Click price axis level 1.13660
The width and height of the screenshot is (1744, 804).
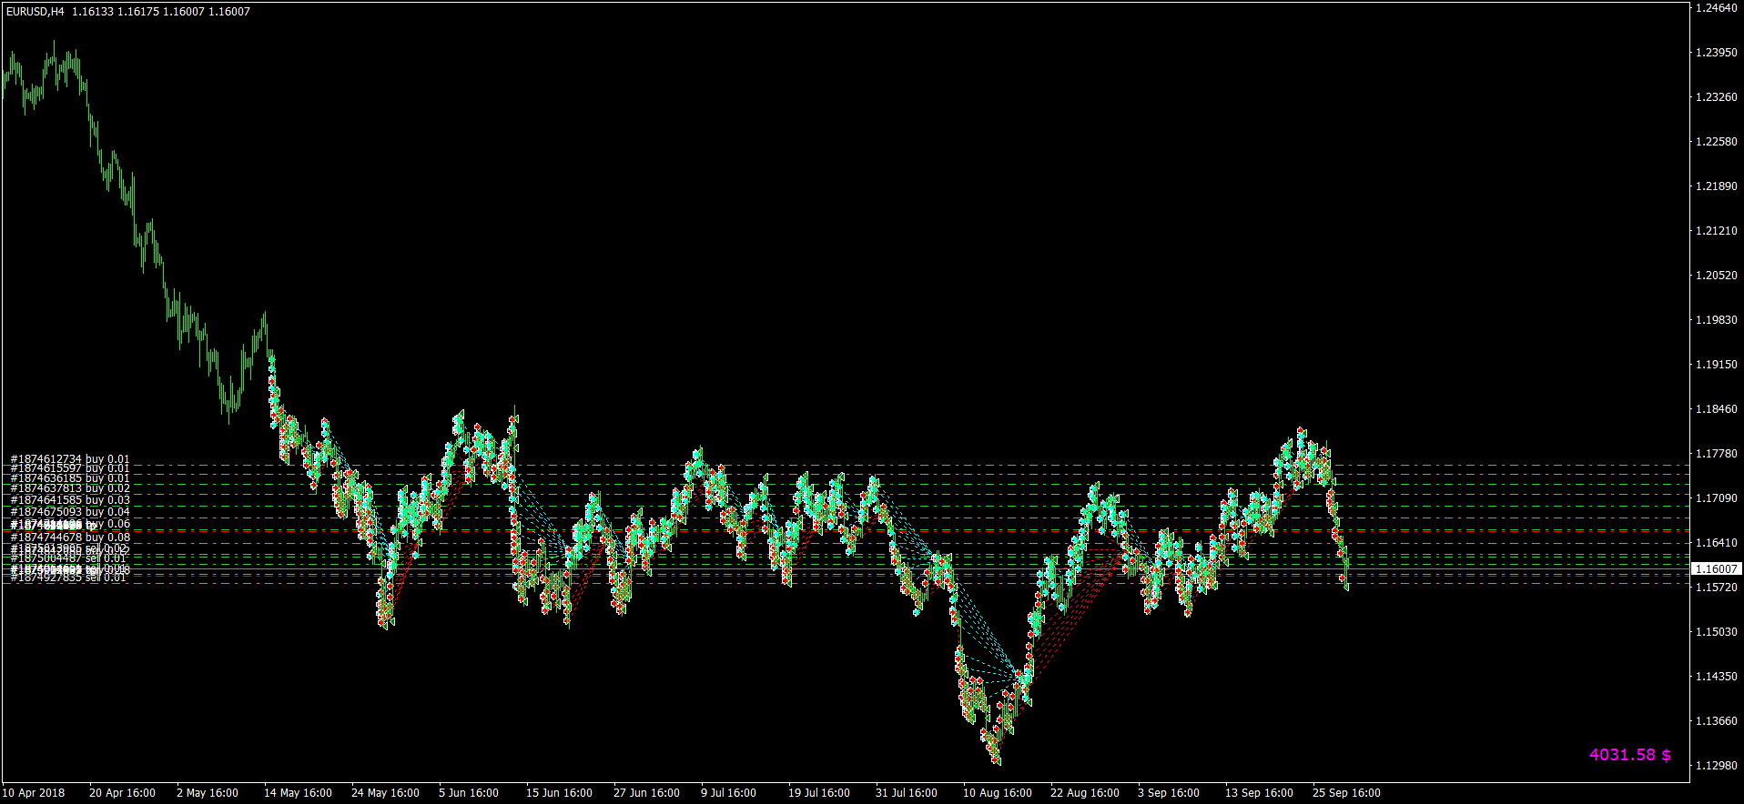1716,721
